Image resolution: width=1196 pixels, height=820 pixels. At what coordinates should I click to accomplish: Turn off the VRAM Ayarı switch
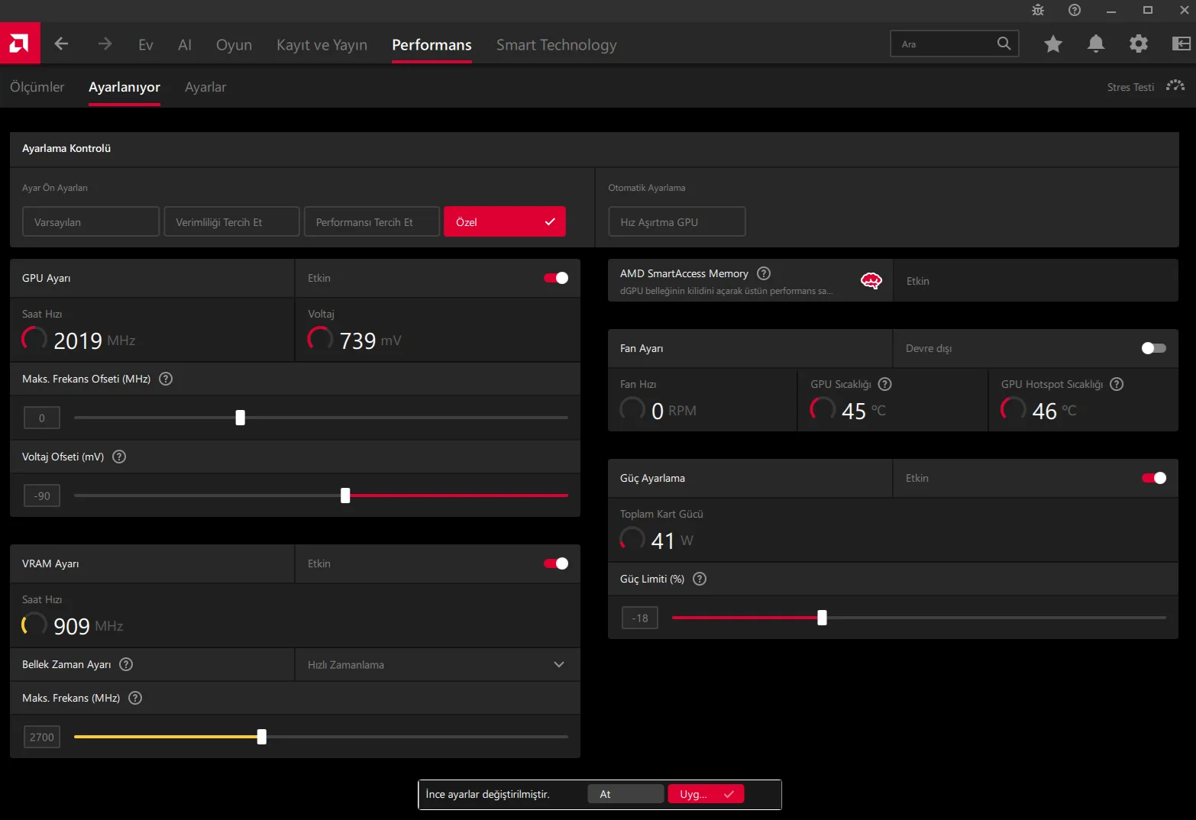pos(556,563)
